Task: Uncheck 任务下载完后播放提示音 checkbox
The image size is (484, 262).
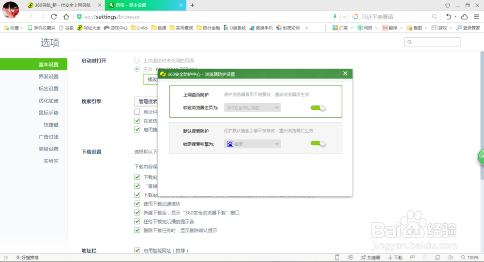Action: pyautogui.click(x=137, y=221)
